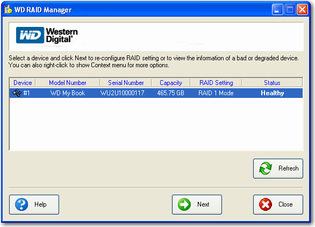Click the RAID 1 Mode setting cell

tap(216, 93)
